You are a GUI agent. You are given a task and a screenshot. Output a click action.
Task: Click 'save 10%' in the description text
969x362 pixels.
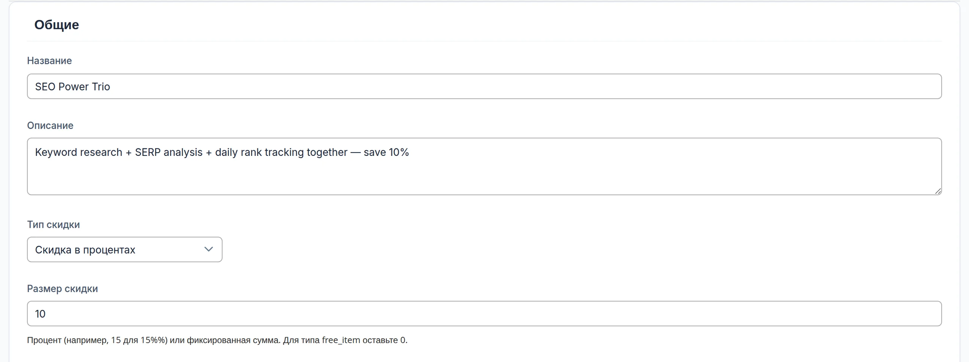(386, 153)
